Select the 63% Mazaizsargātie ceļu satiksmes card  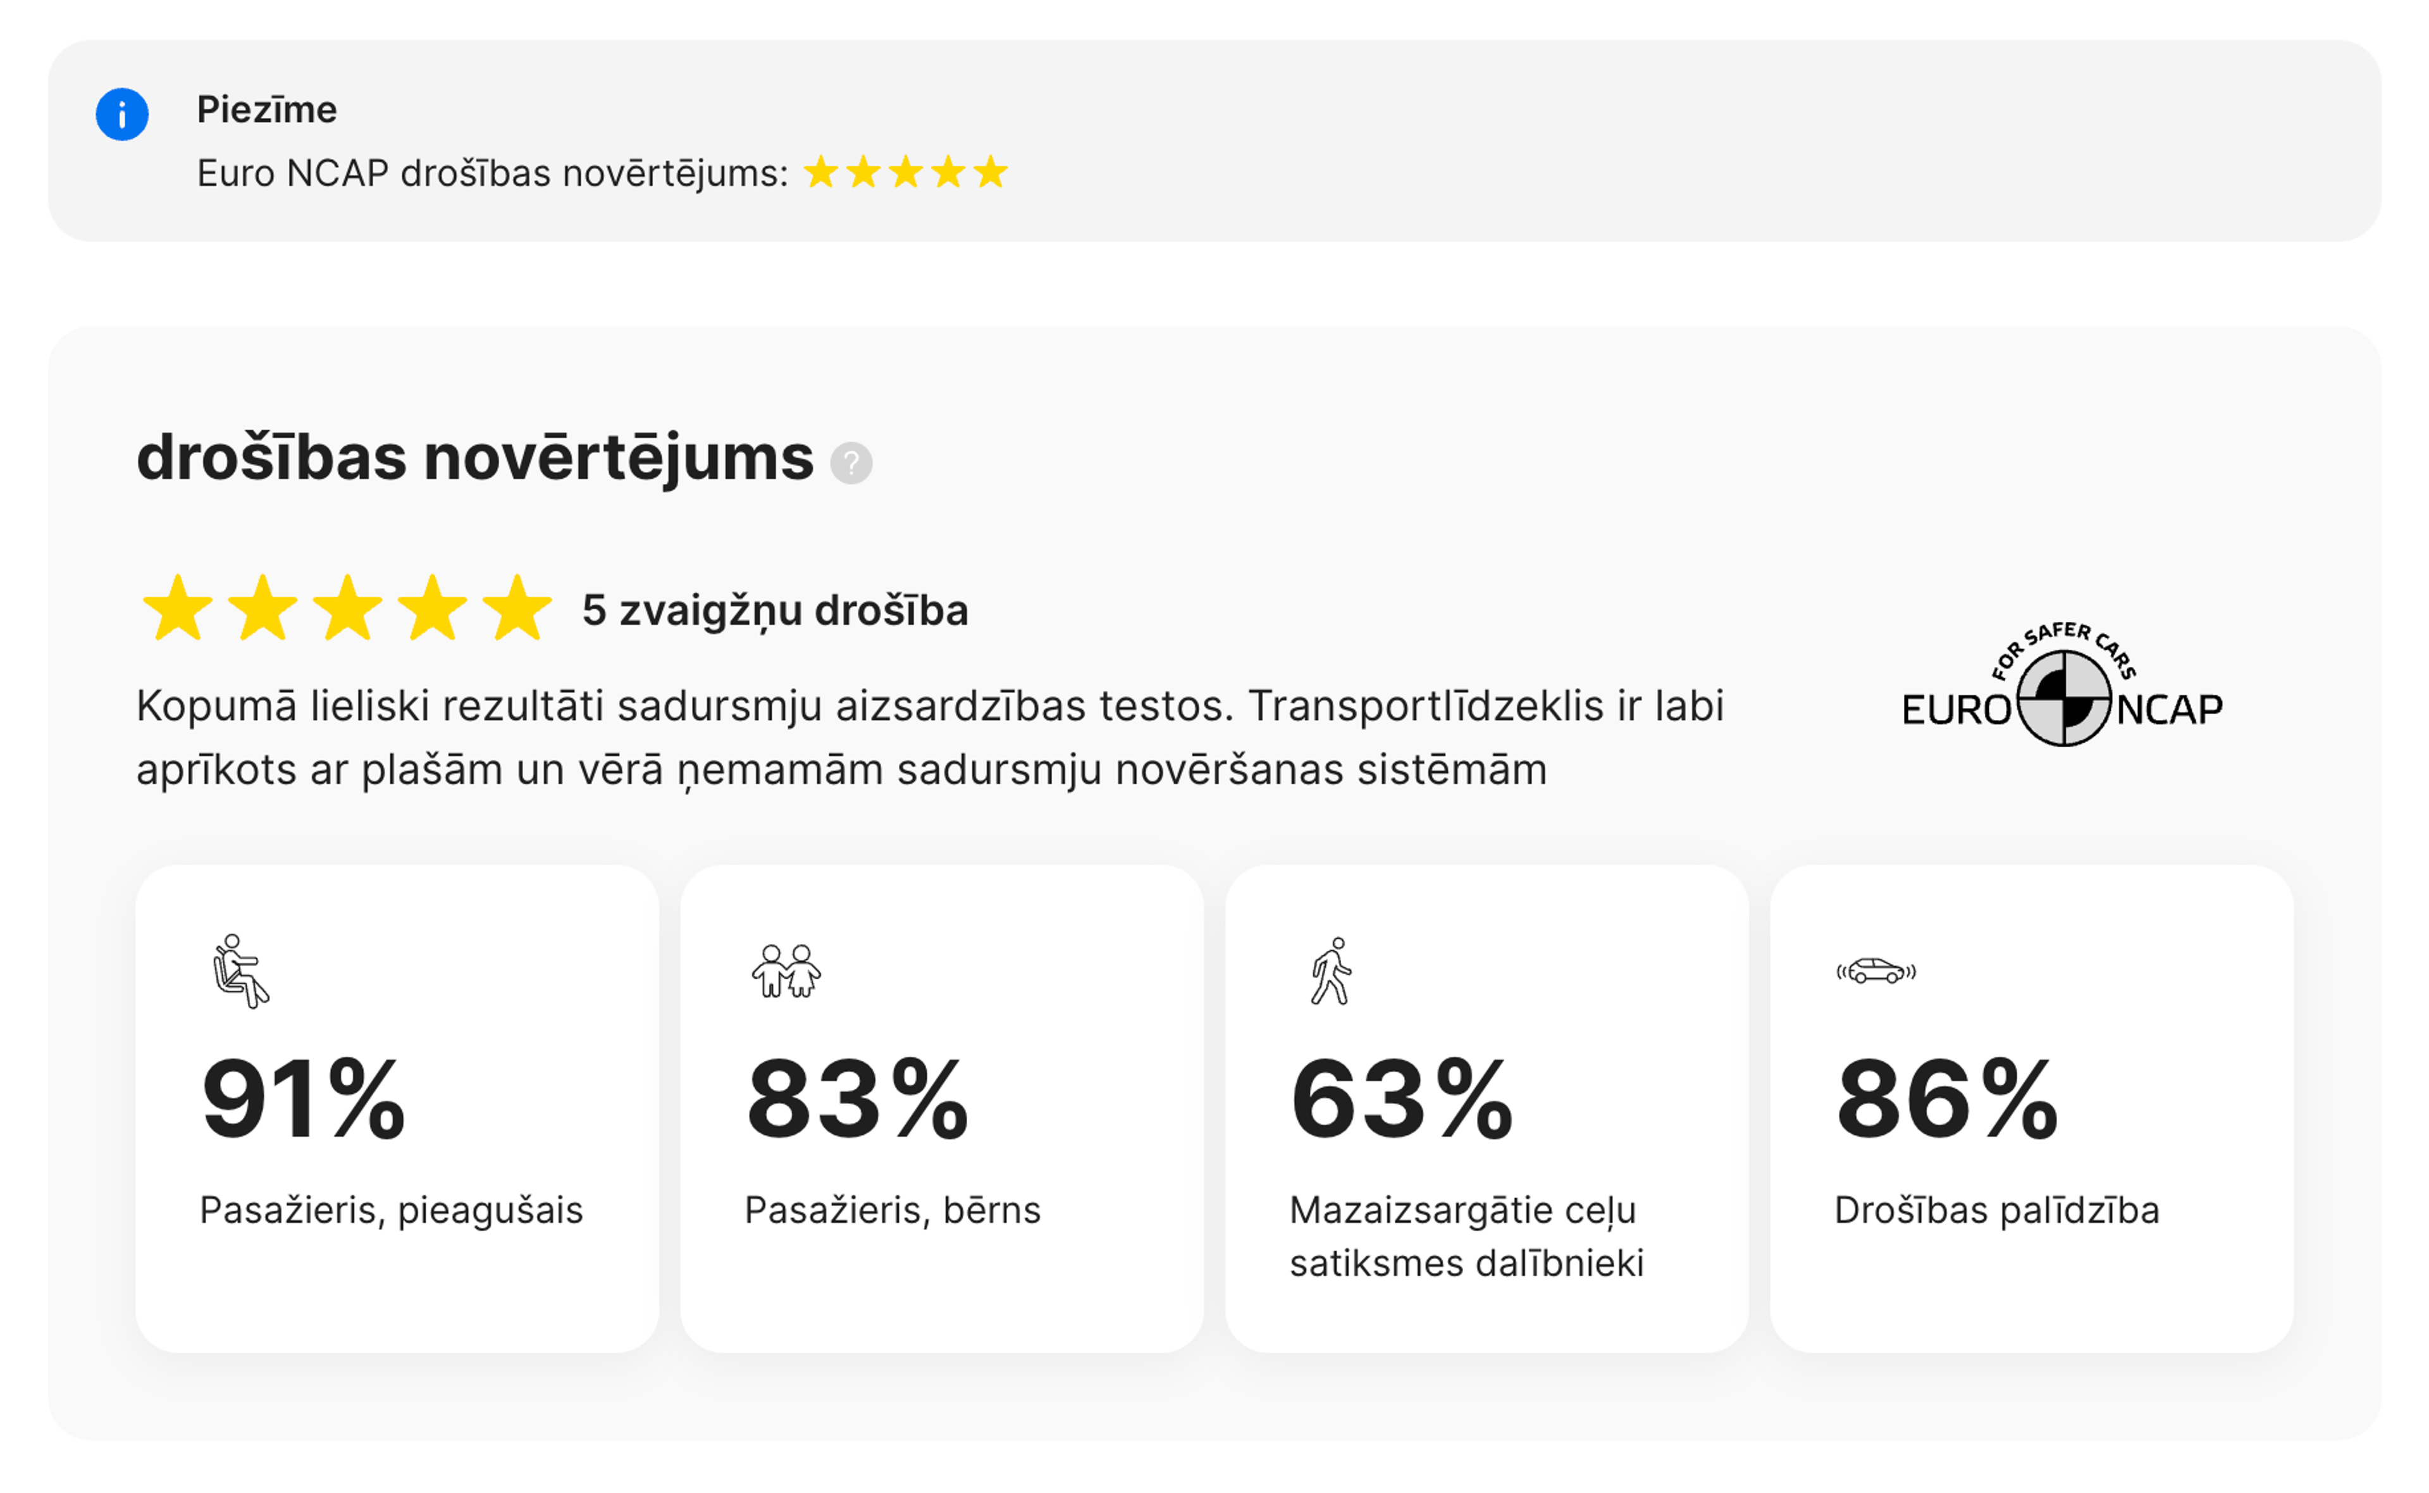pos(1486,1109)
